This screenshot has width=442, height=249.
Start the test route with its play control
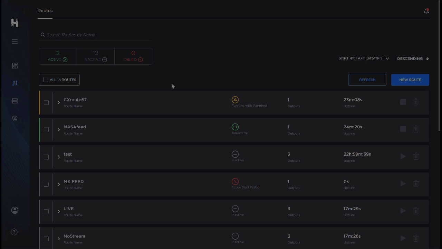click(x=403, y=156)
